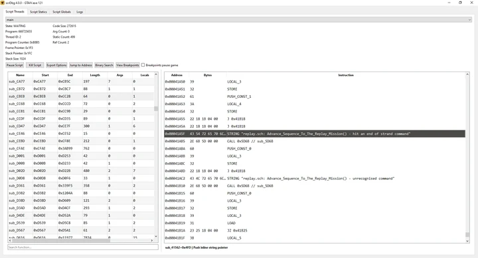Sort functions by the Name column header
The width and height of the screenshot is (478, 258).
point(20,75)
